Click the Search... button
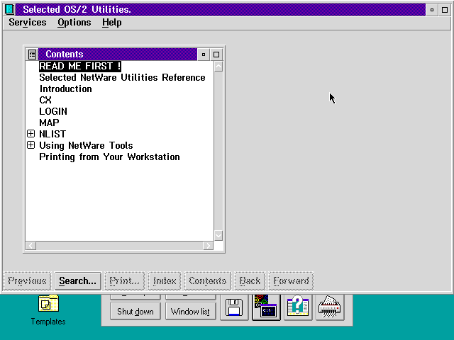 coord(78,280)
